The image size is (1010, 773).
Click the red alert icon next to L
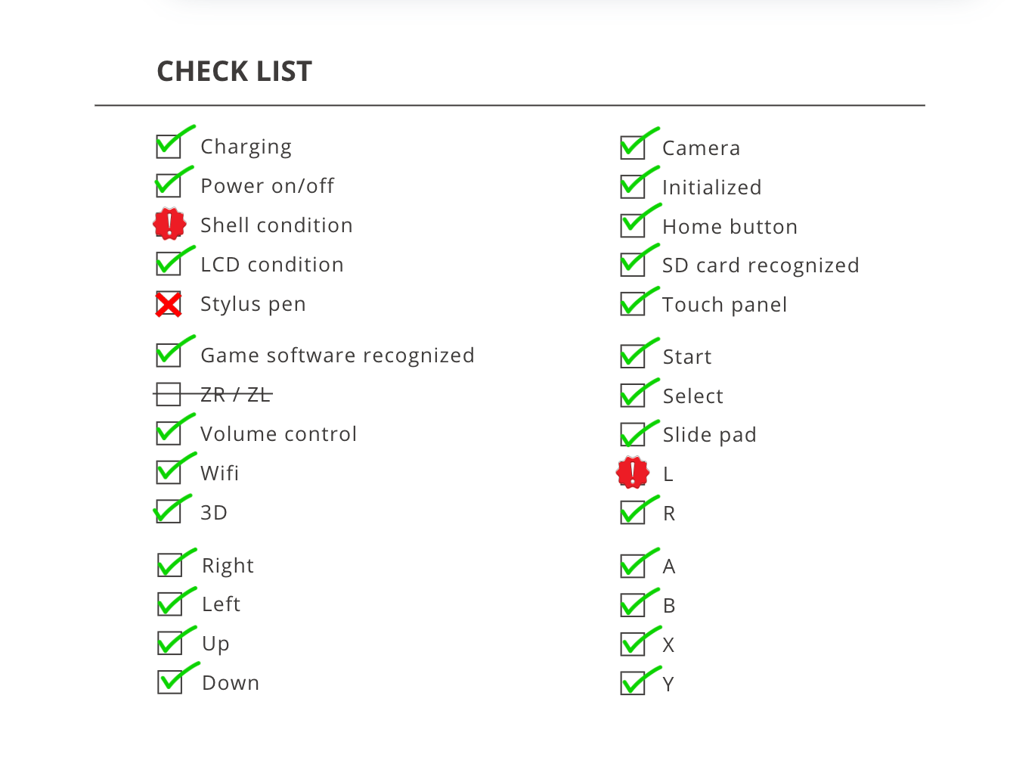click(633, 473)
